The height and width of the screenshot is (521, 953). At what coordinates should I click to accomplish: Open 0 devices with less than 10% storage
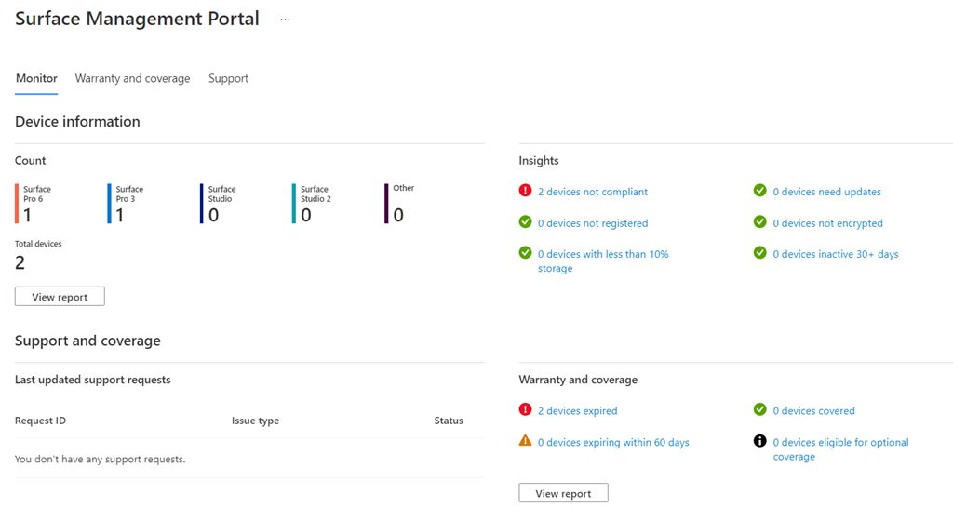[x=602, y=254]
